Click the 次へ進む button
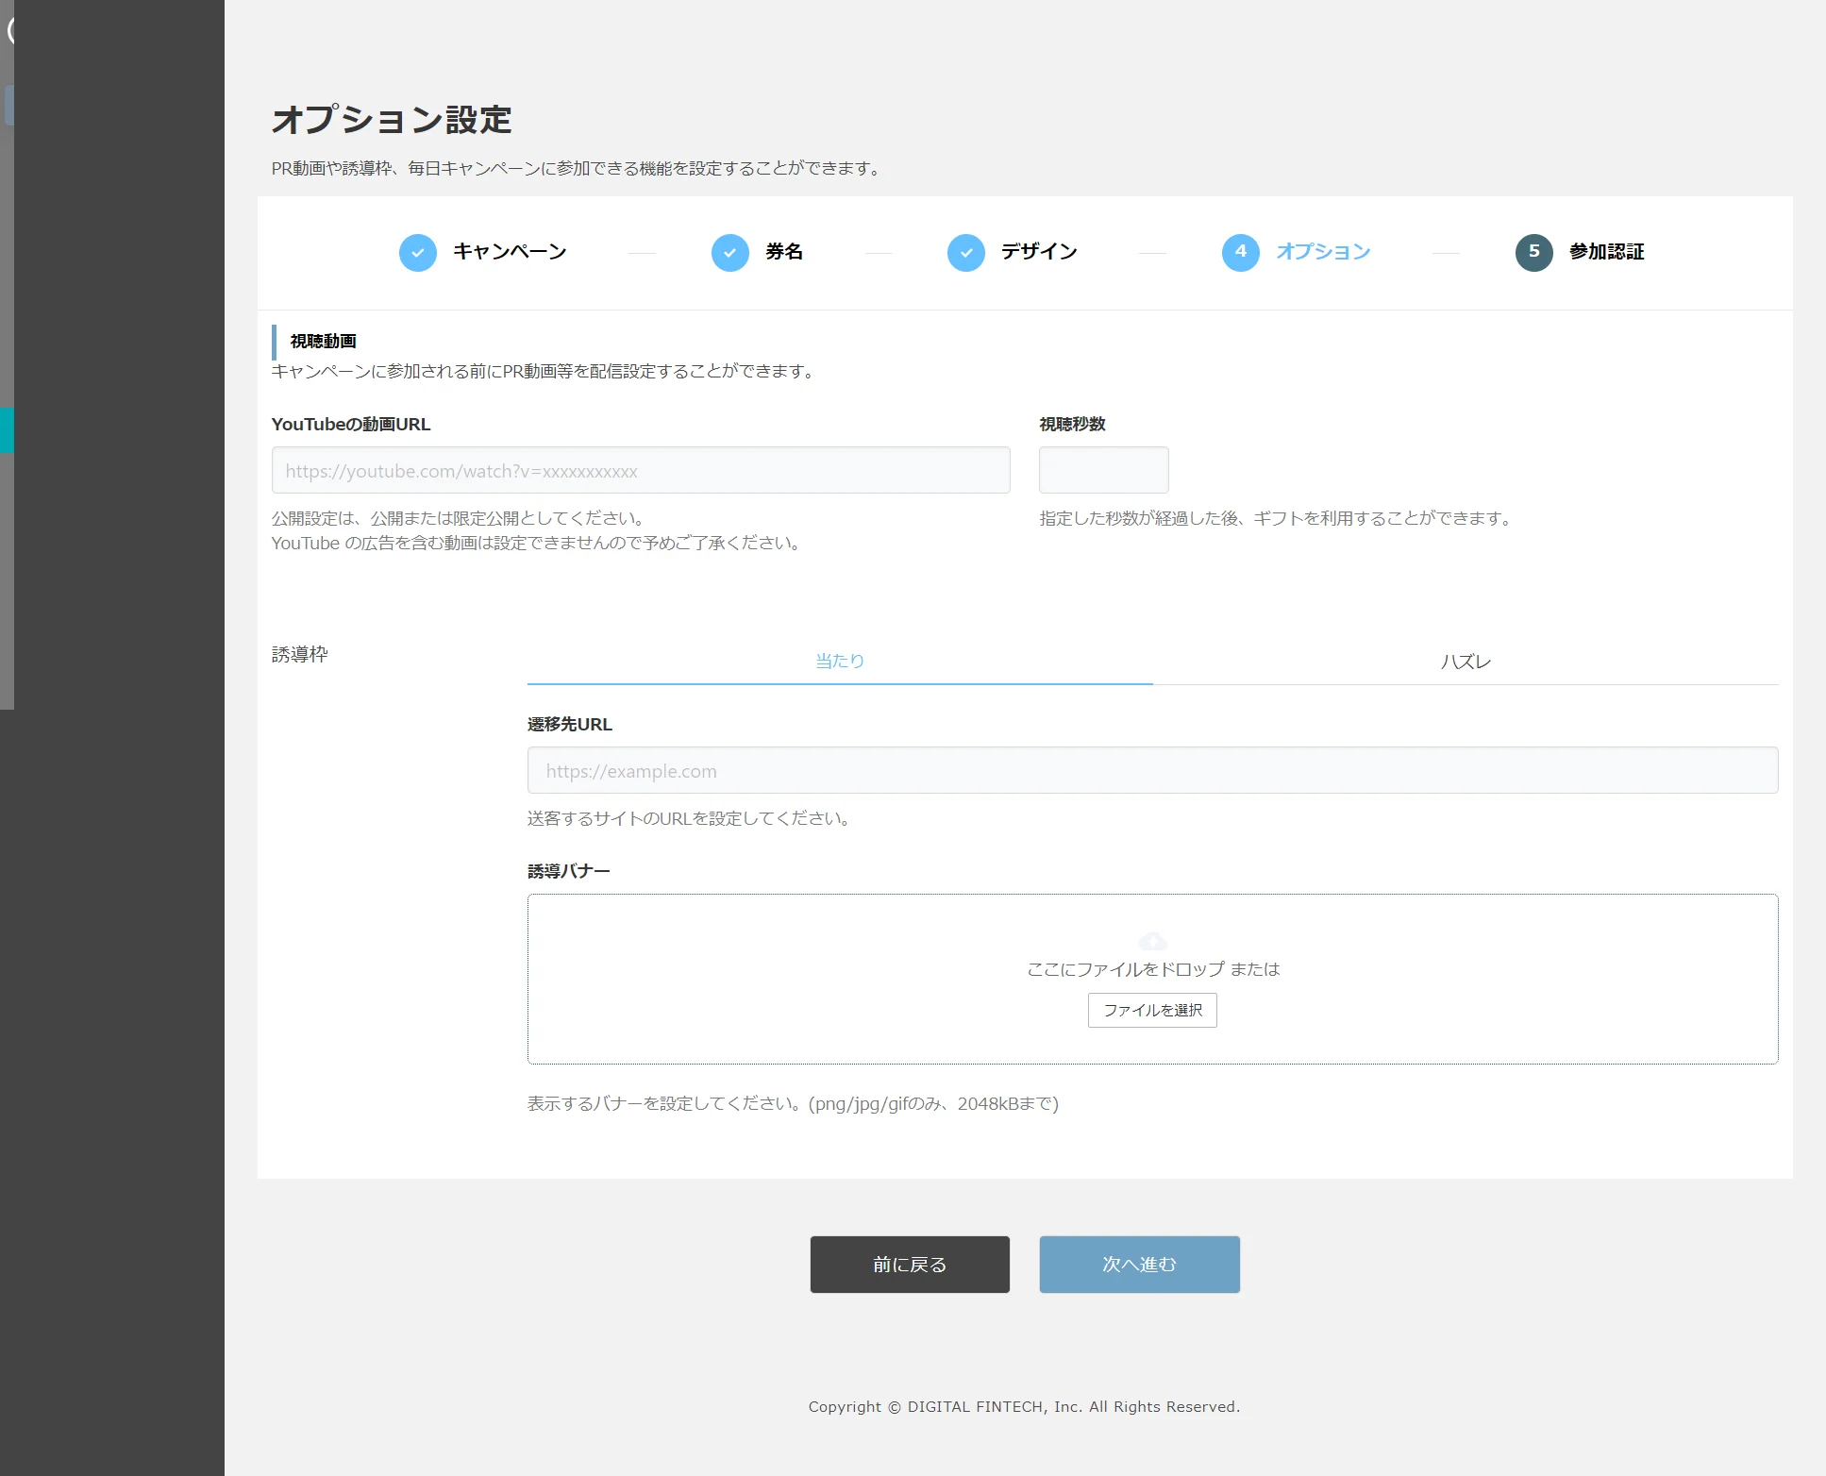This screenshot has width=1826, height=1476. pos(1139,1265)
